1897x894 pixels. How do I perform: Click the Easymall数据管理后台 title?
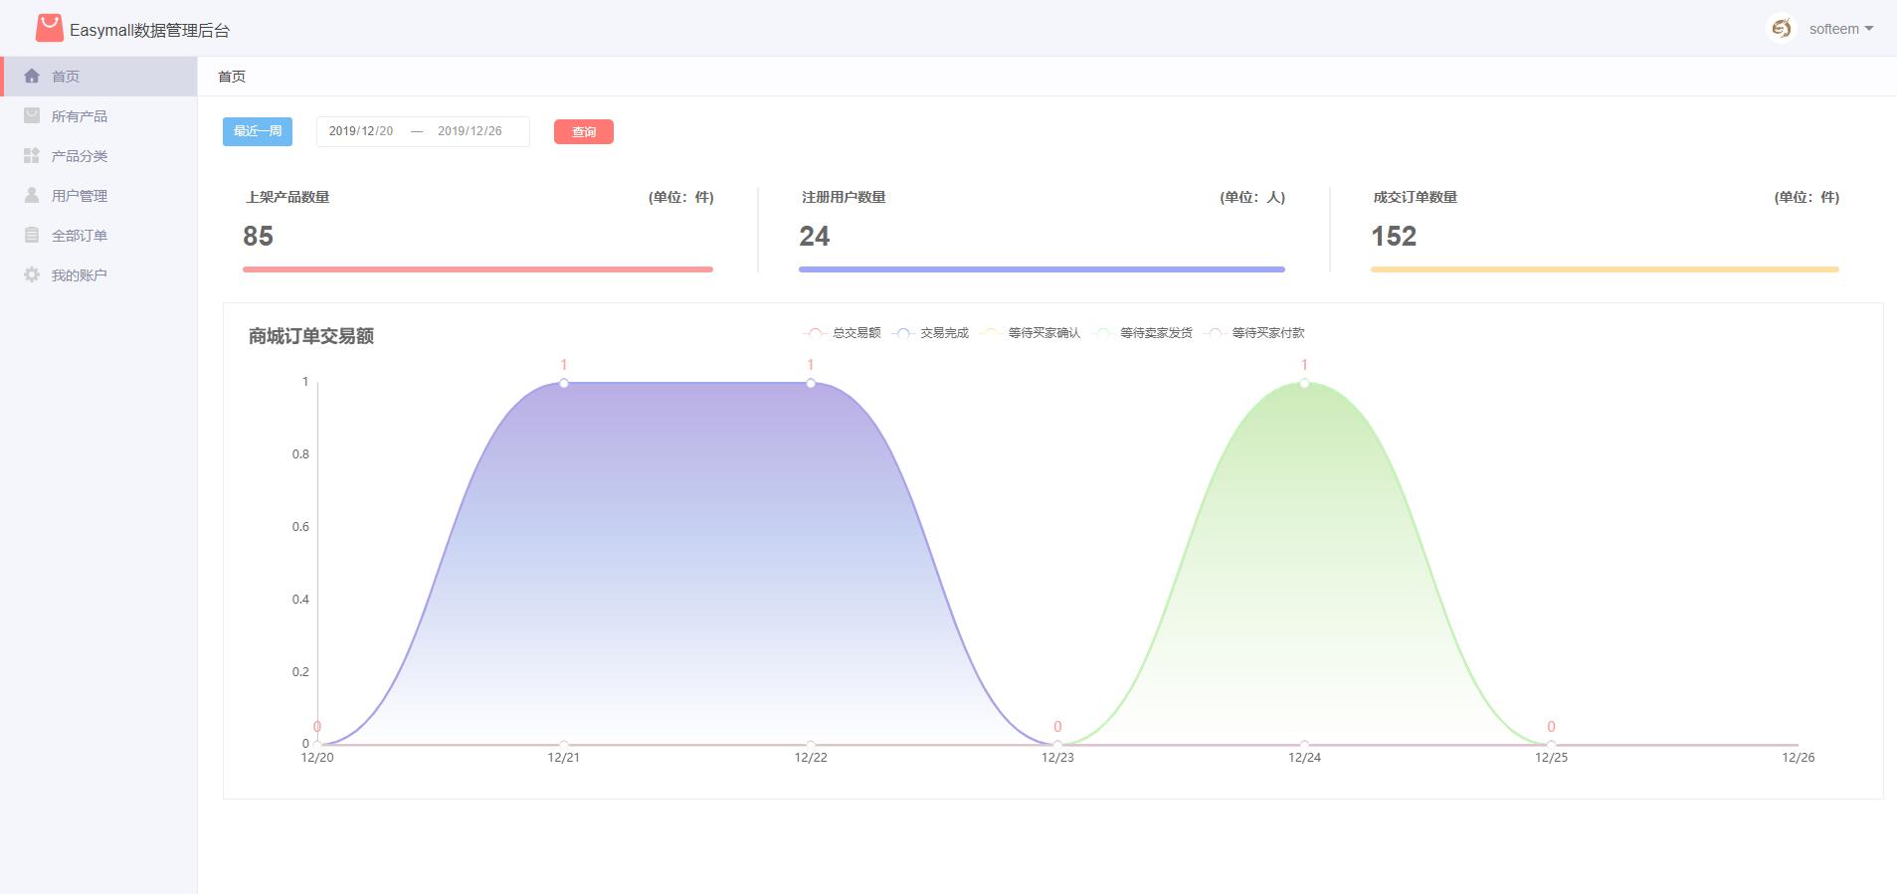click(x=149, y=31)
